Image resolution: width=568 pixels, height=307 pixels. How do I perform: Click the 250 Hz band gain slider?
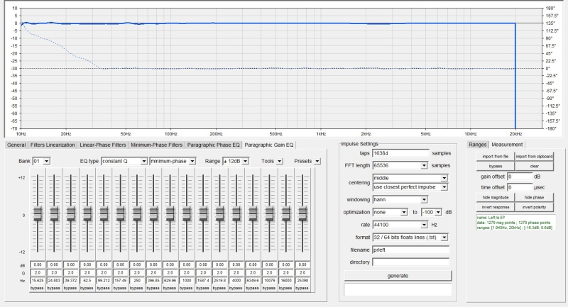point(138,214)
